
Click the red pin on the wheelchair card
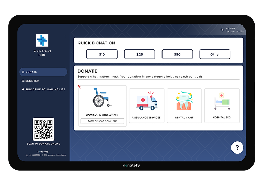79,87
